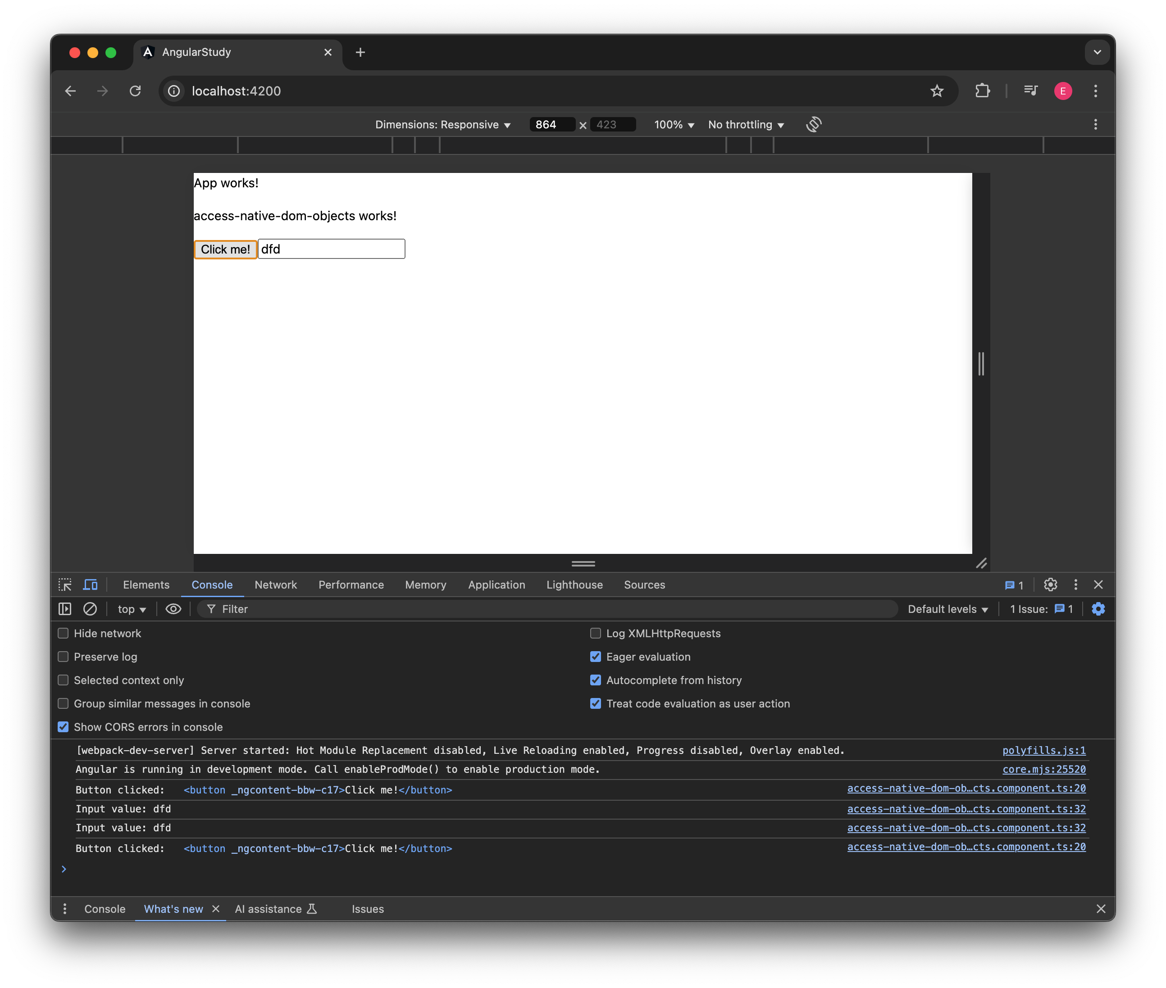
Task: Open the core.mjs:25520 source link
Action: (x=1043, y=770)
